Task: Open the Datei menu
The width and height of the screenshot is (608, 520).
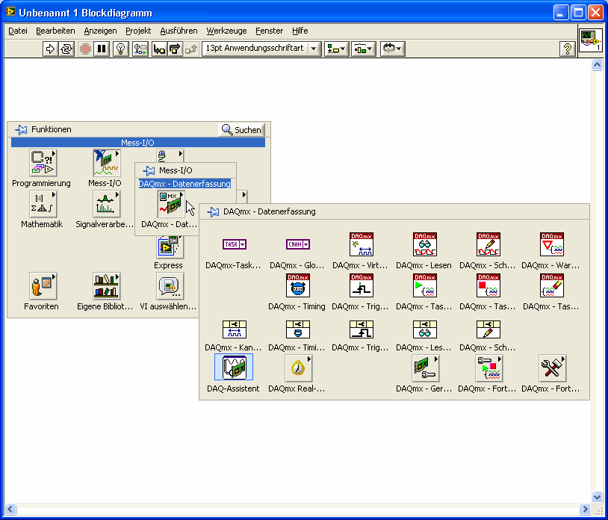Action: (x=18, y=31)
